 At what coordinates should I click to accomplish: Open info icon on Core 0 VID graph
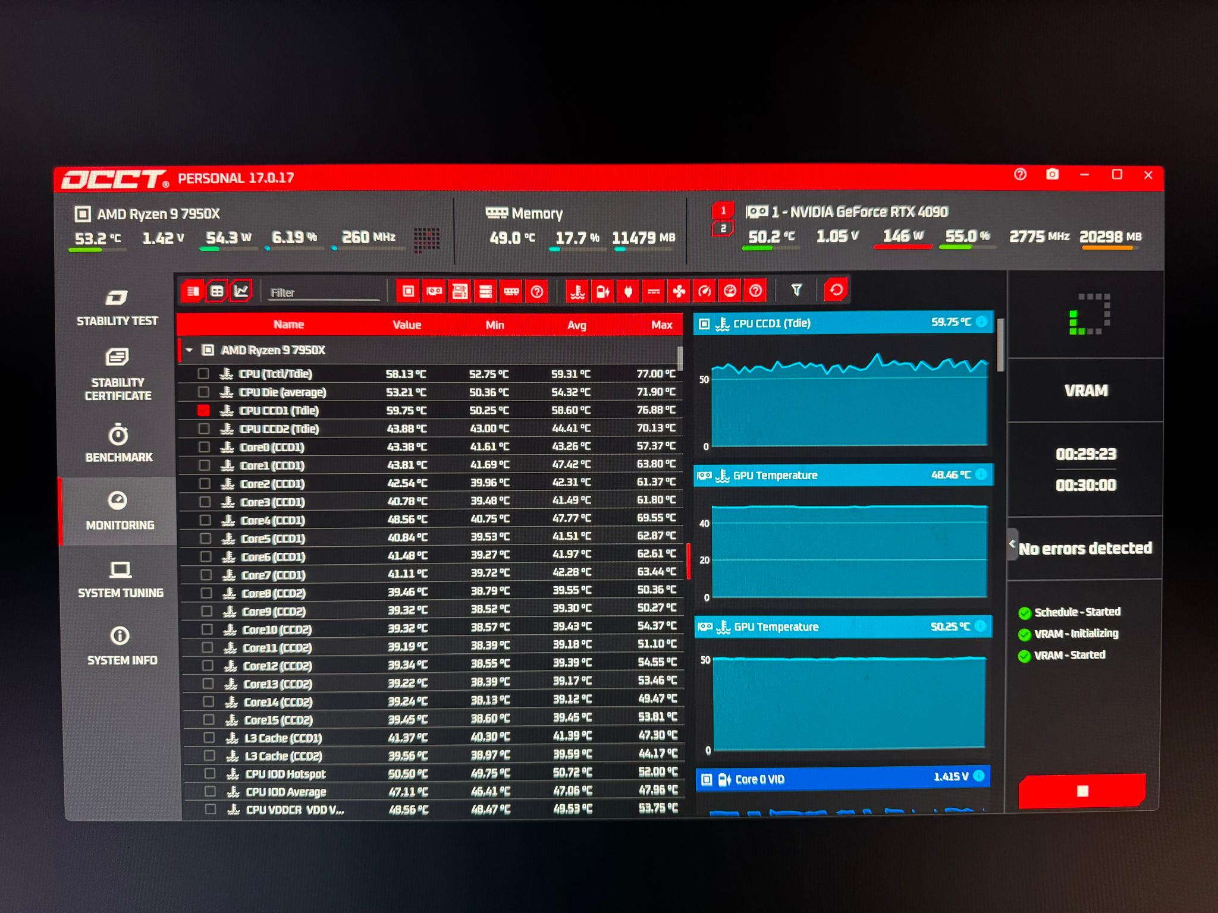click(979, 776)
